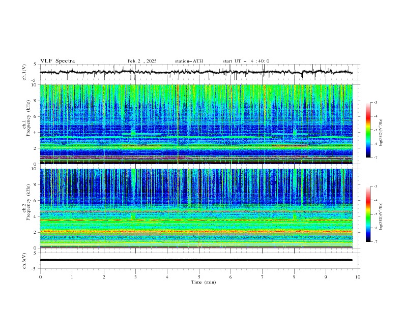Click the "5" tick label on Time axis
Screen dimensions: 403x311
tap(199, 277)
